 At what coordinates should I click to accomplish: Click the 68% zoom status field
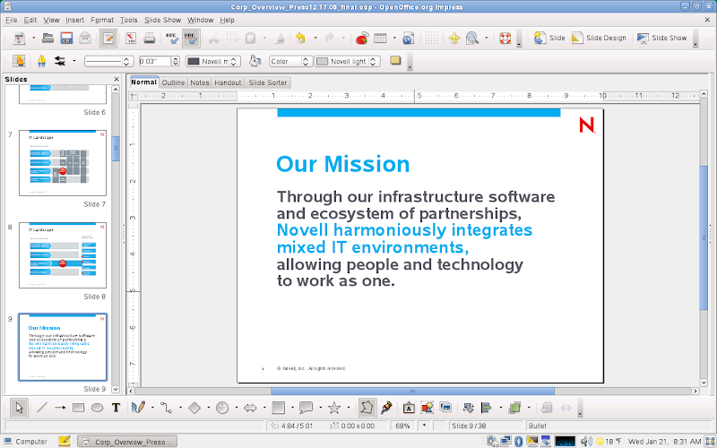click(x=402, y=426)
